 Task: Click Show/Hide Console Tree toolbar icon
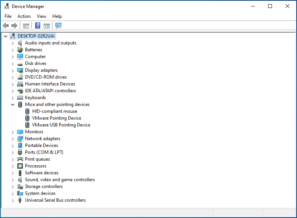click(x=26, y=25)
